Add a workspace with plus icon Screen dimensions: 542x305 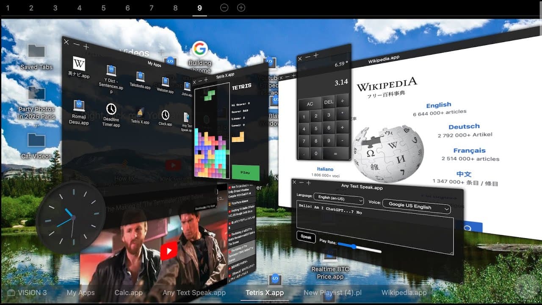point(241,8)
